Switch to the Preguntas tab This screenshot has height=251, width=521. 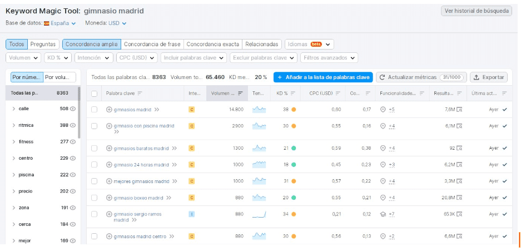click(43, 44)
